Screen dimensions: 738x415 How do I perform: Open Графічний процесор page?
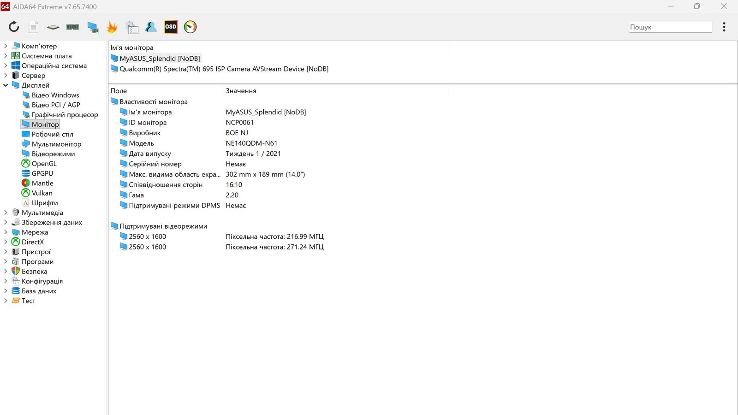65,114
